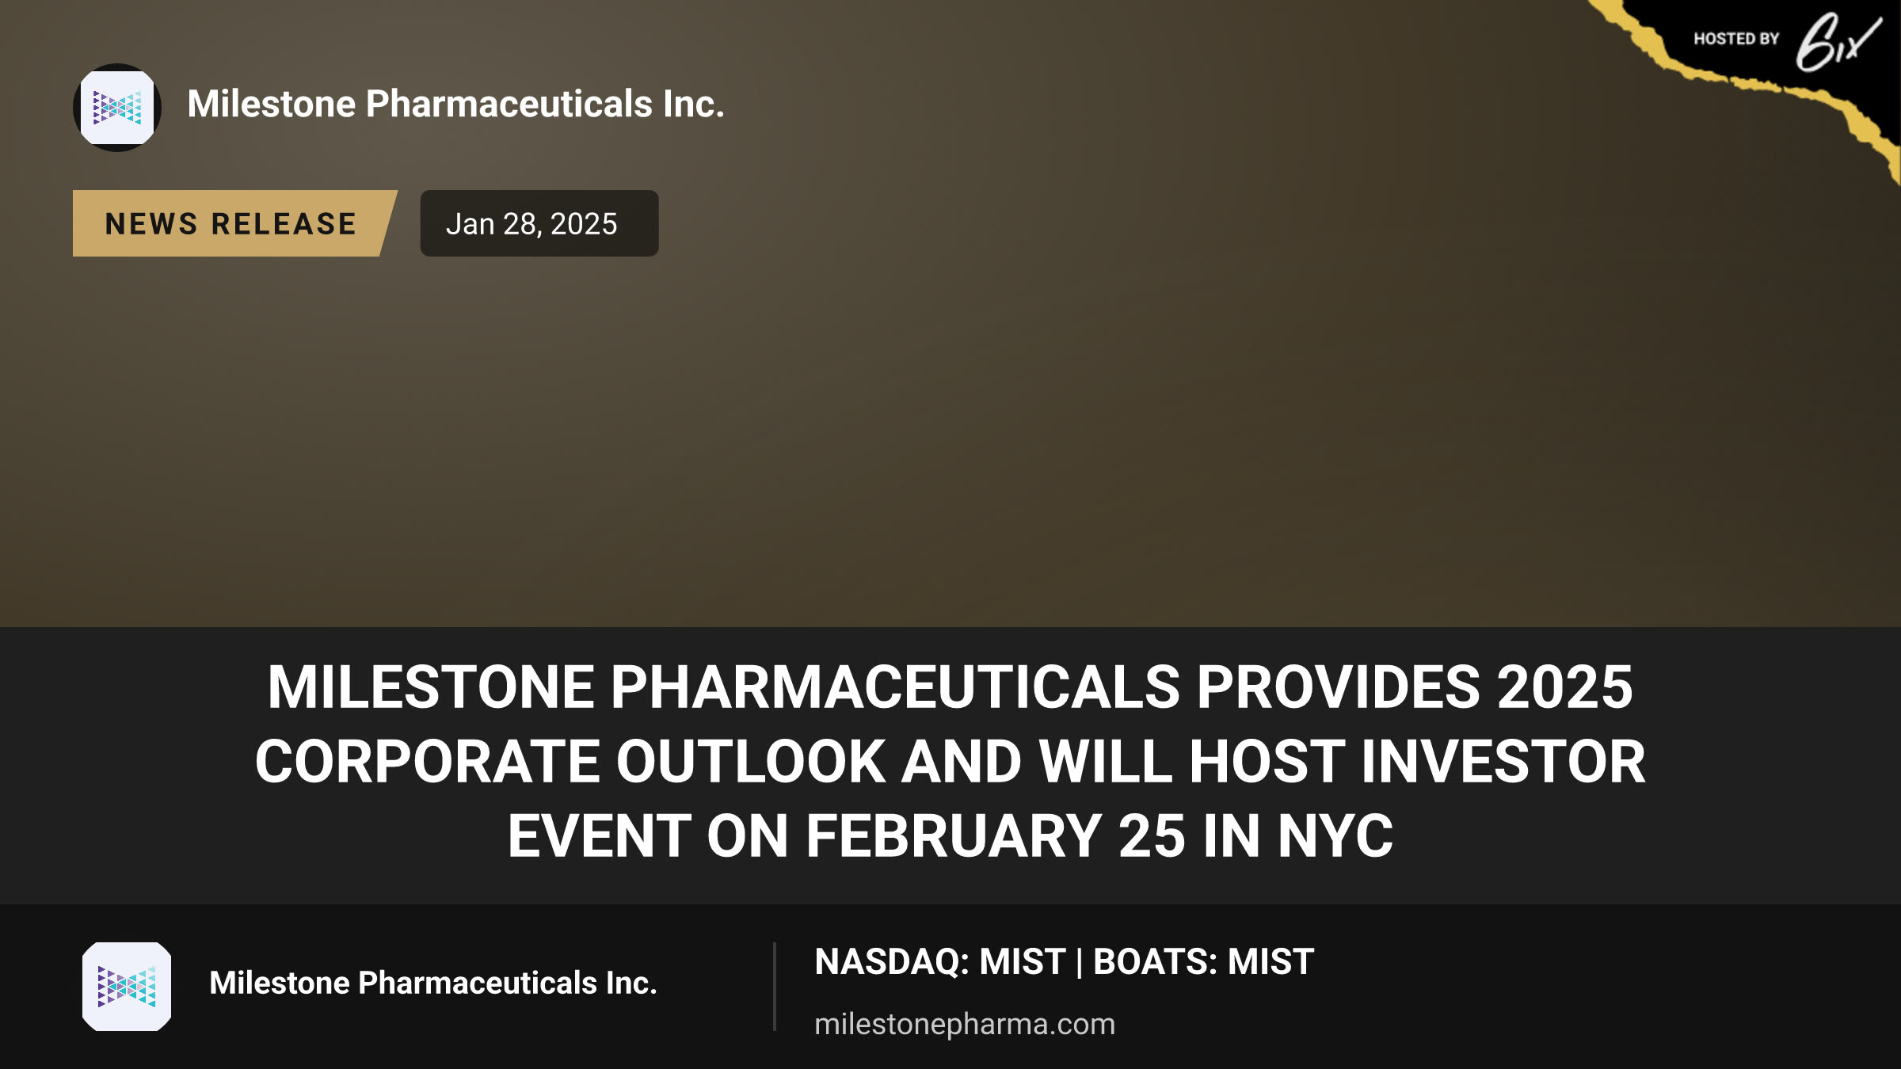
Task: Click the headline's first line 'MILESTONE PHARMACEUTICALS PROVIDES 2025'
Action: 950,687
